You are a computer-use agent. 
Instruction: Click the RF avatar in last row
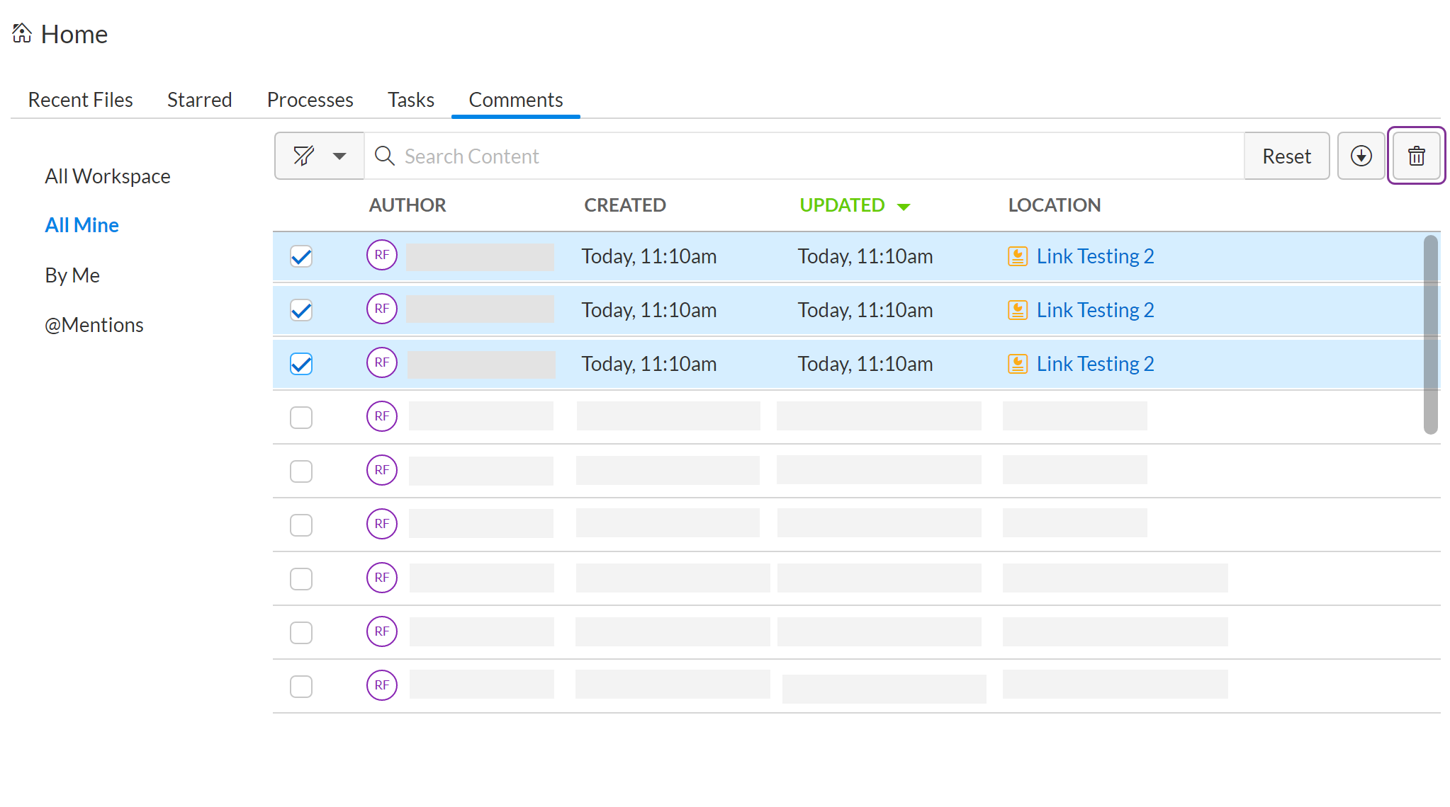tap(382, 685)
